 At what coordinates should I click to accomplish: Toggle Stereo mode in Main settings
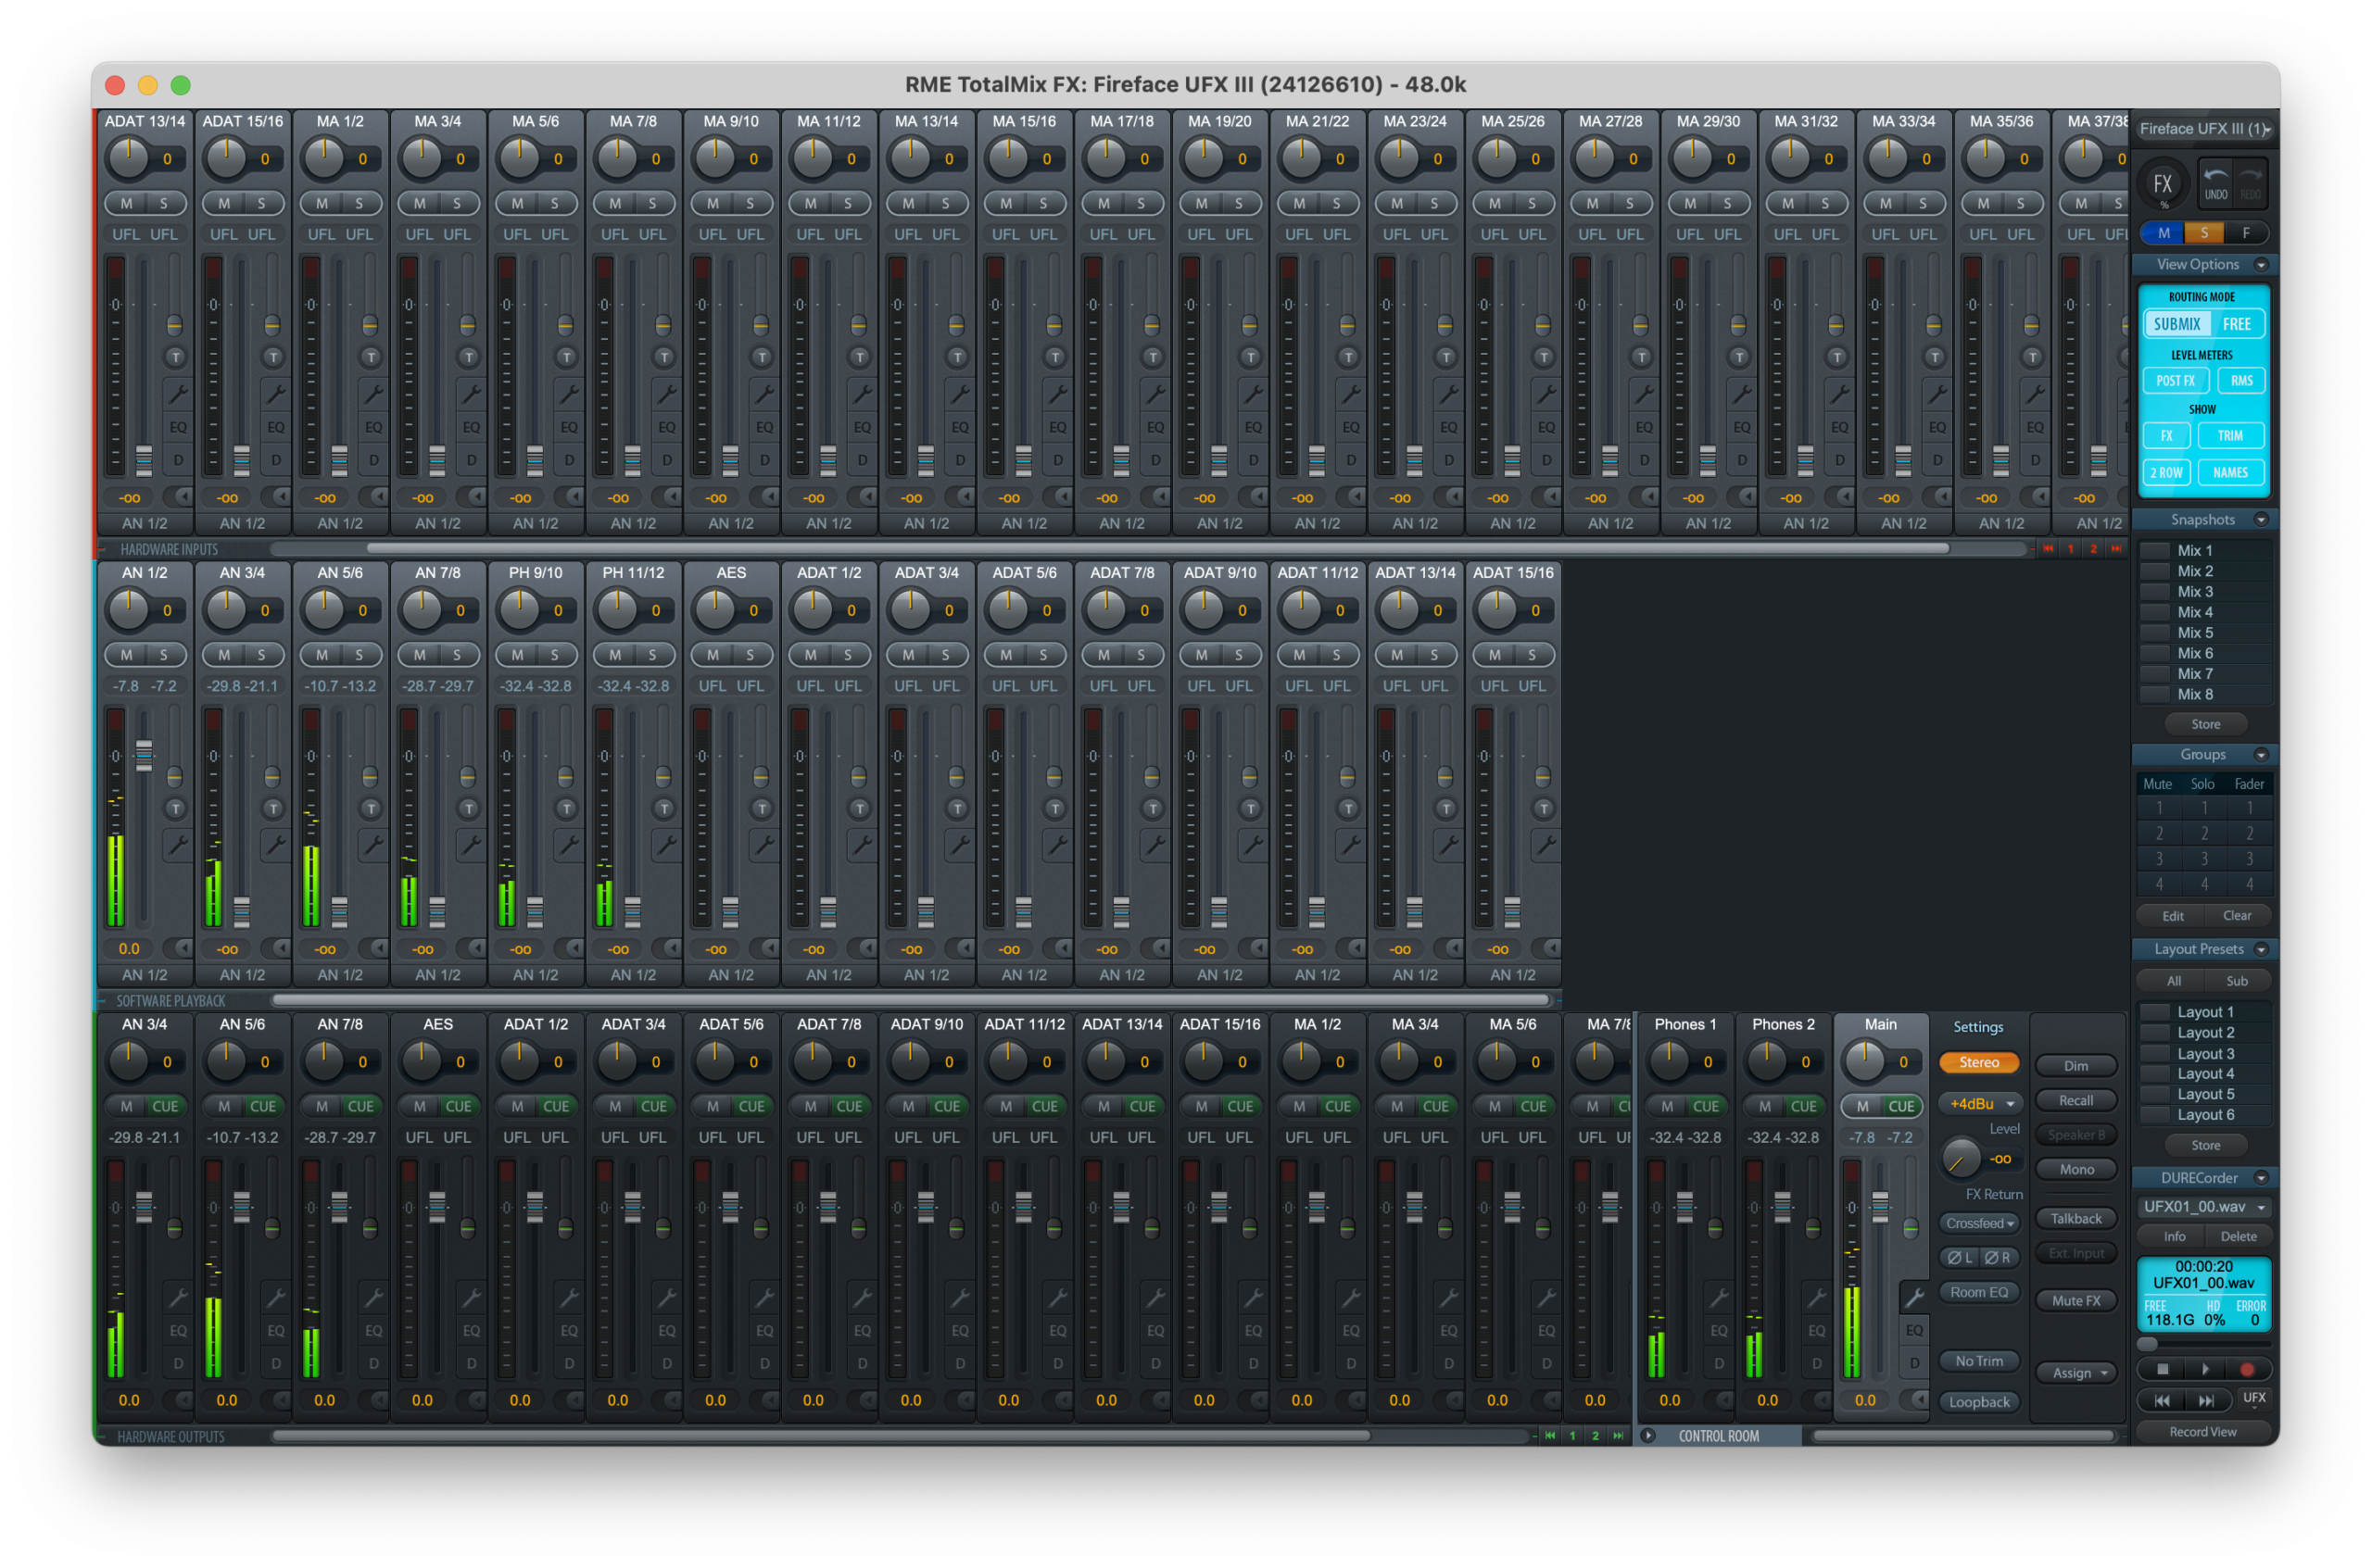tap(1978, 1062)
